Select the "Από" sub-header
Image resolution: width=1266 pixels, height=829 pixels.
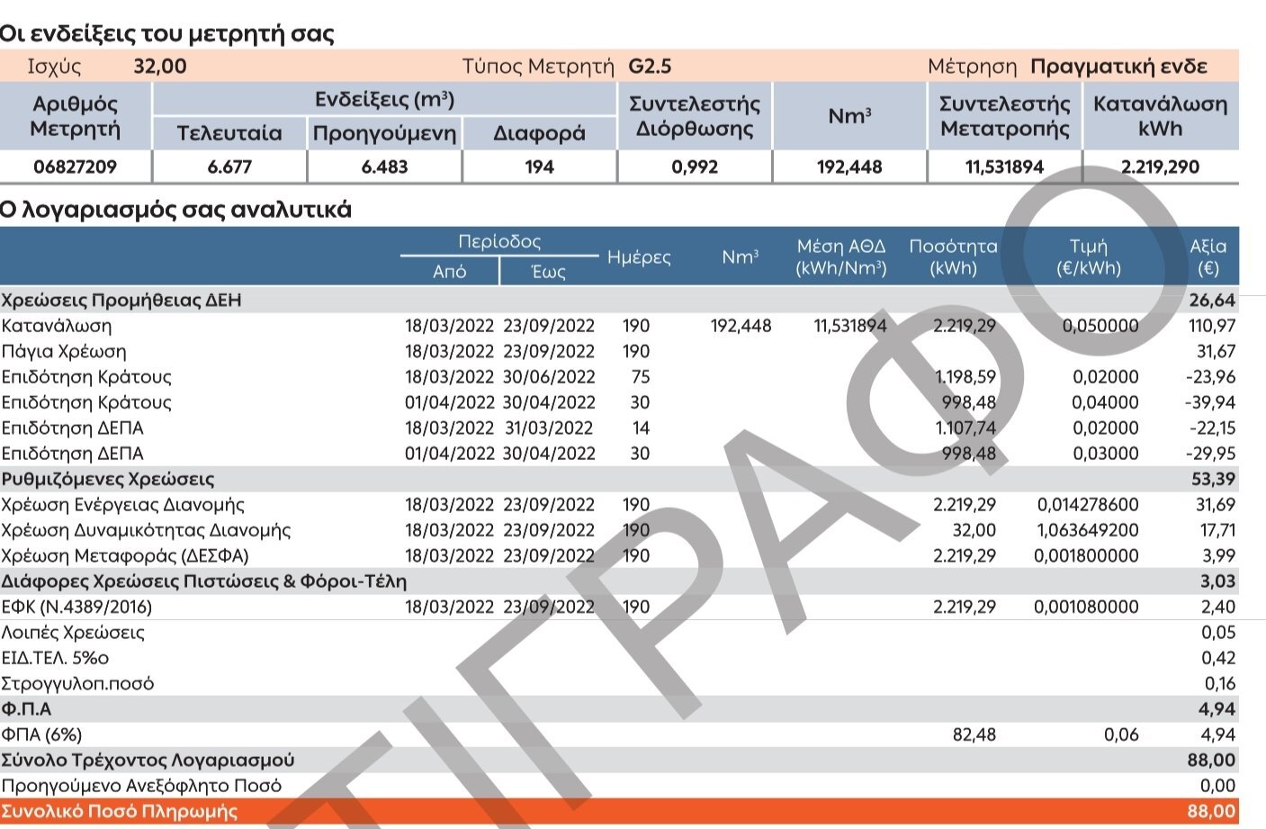(449, 271)
